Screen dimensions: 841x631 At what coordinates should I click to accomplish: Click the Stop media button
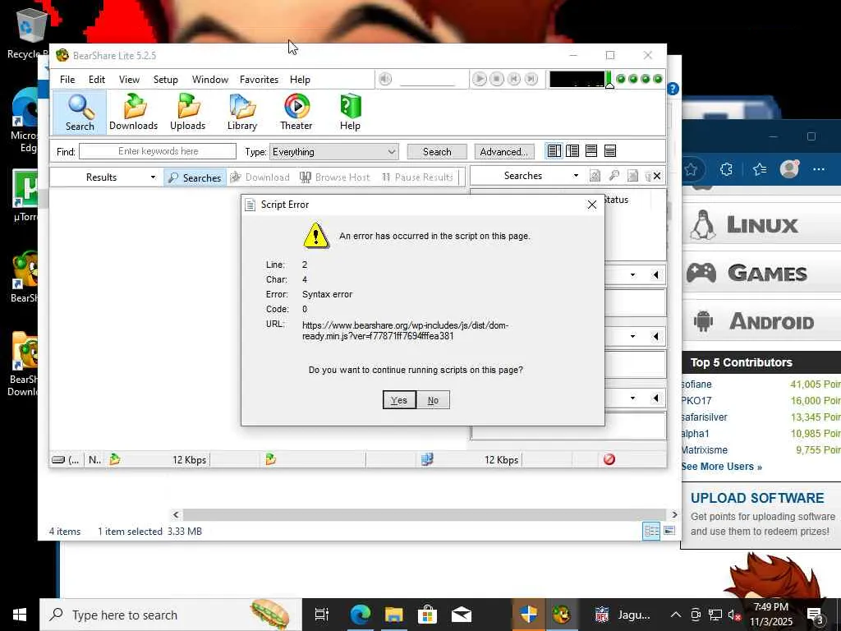[497, 80]
